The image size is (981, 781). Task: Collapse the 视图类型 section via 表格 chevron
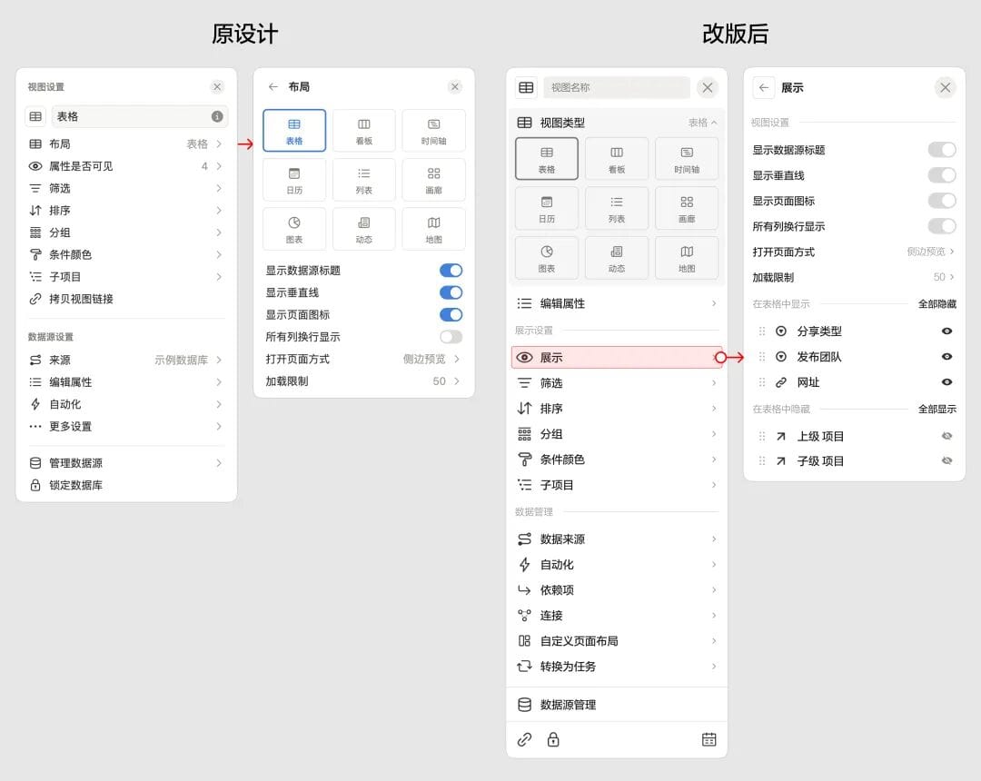702,123
